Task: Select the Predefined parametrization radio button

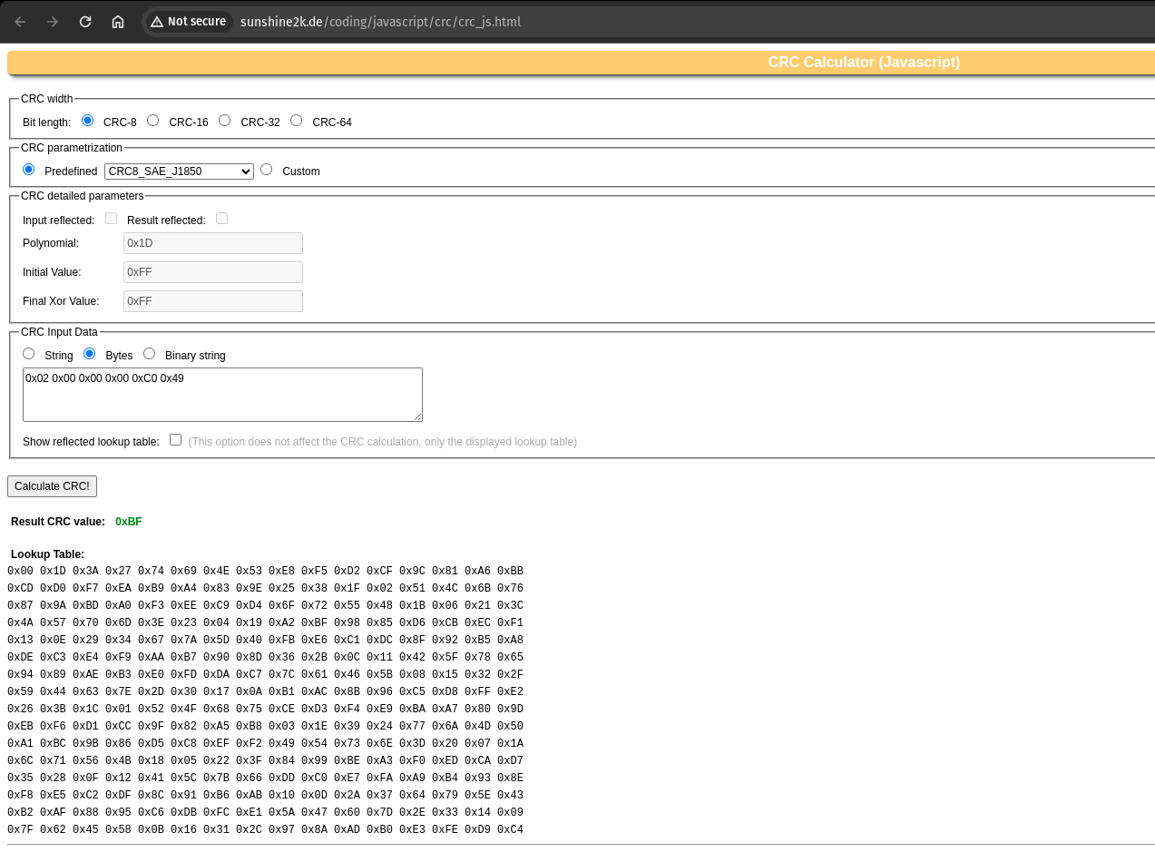Action: coord(29,170)
